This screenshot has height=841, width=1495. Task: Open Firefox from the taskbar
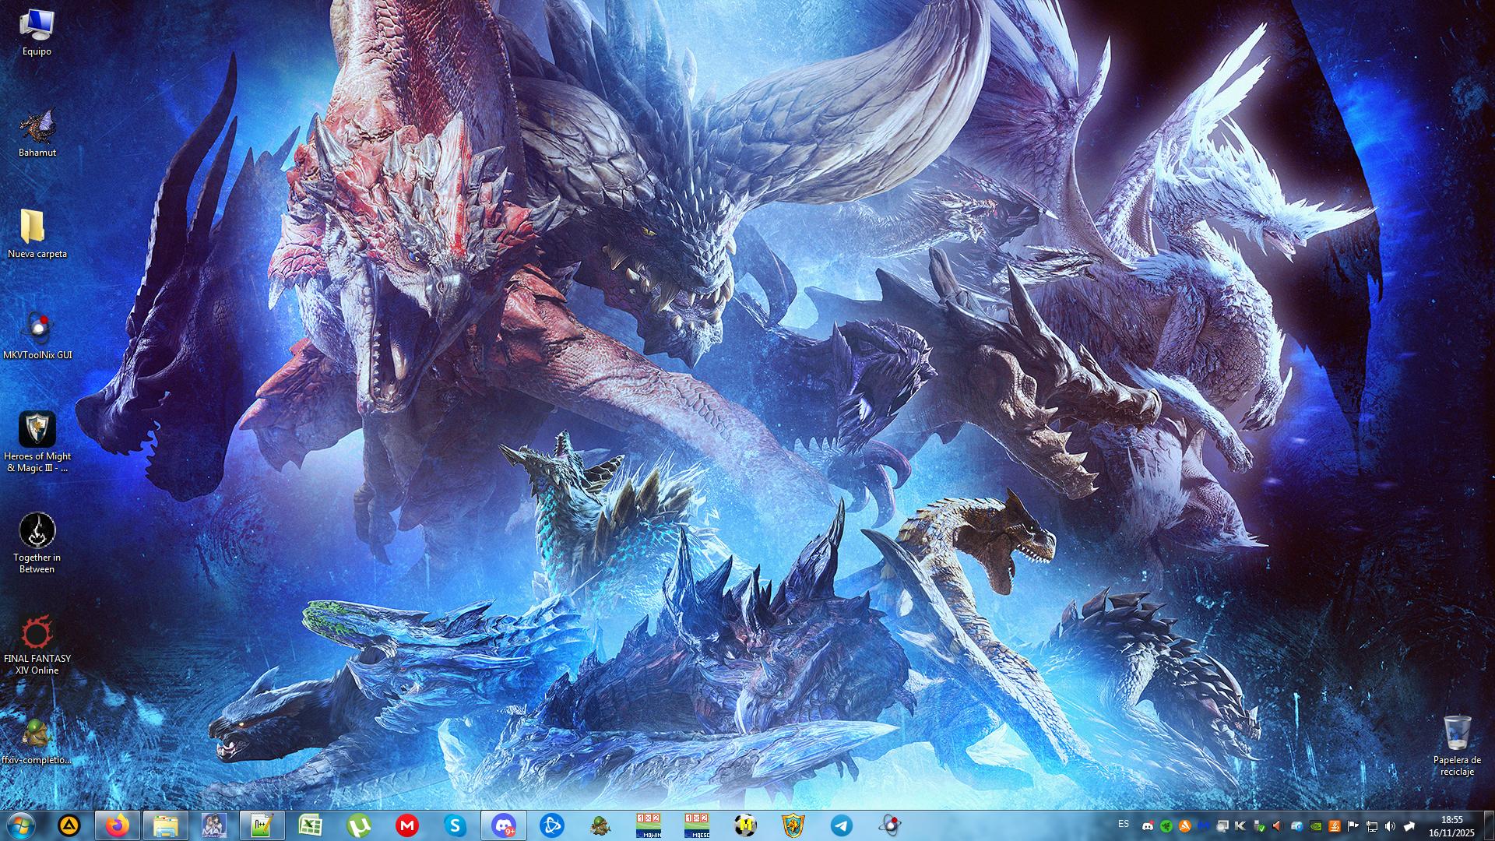(x=118, y=825)
